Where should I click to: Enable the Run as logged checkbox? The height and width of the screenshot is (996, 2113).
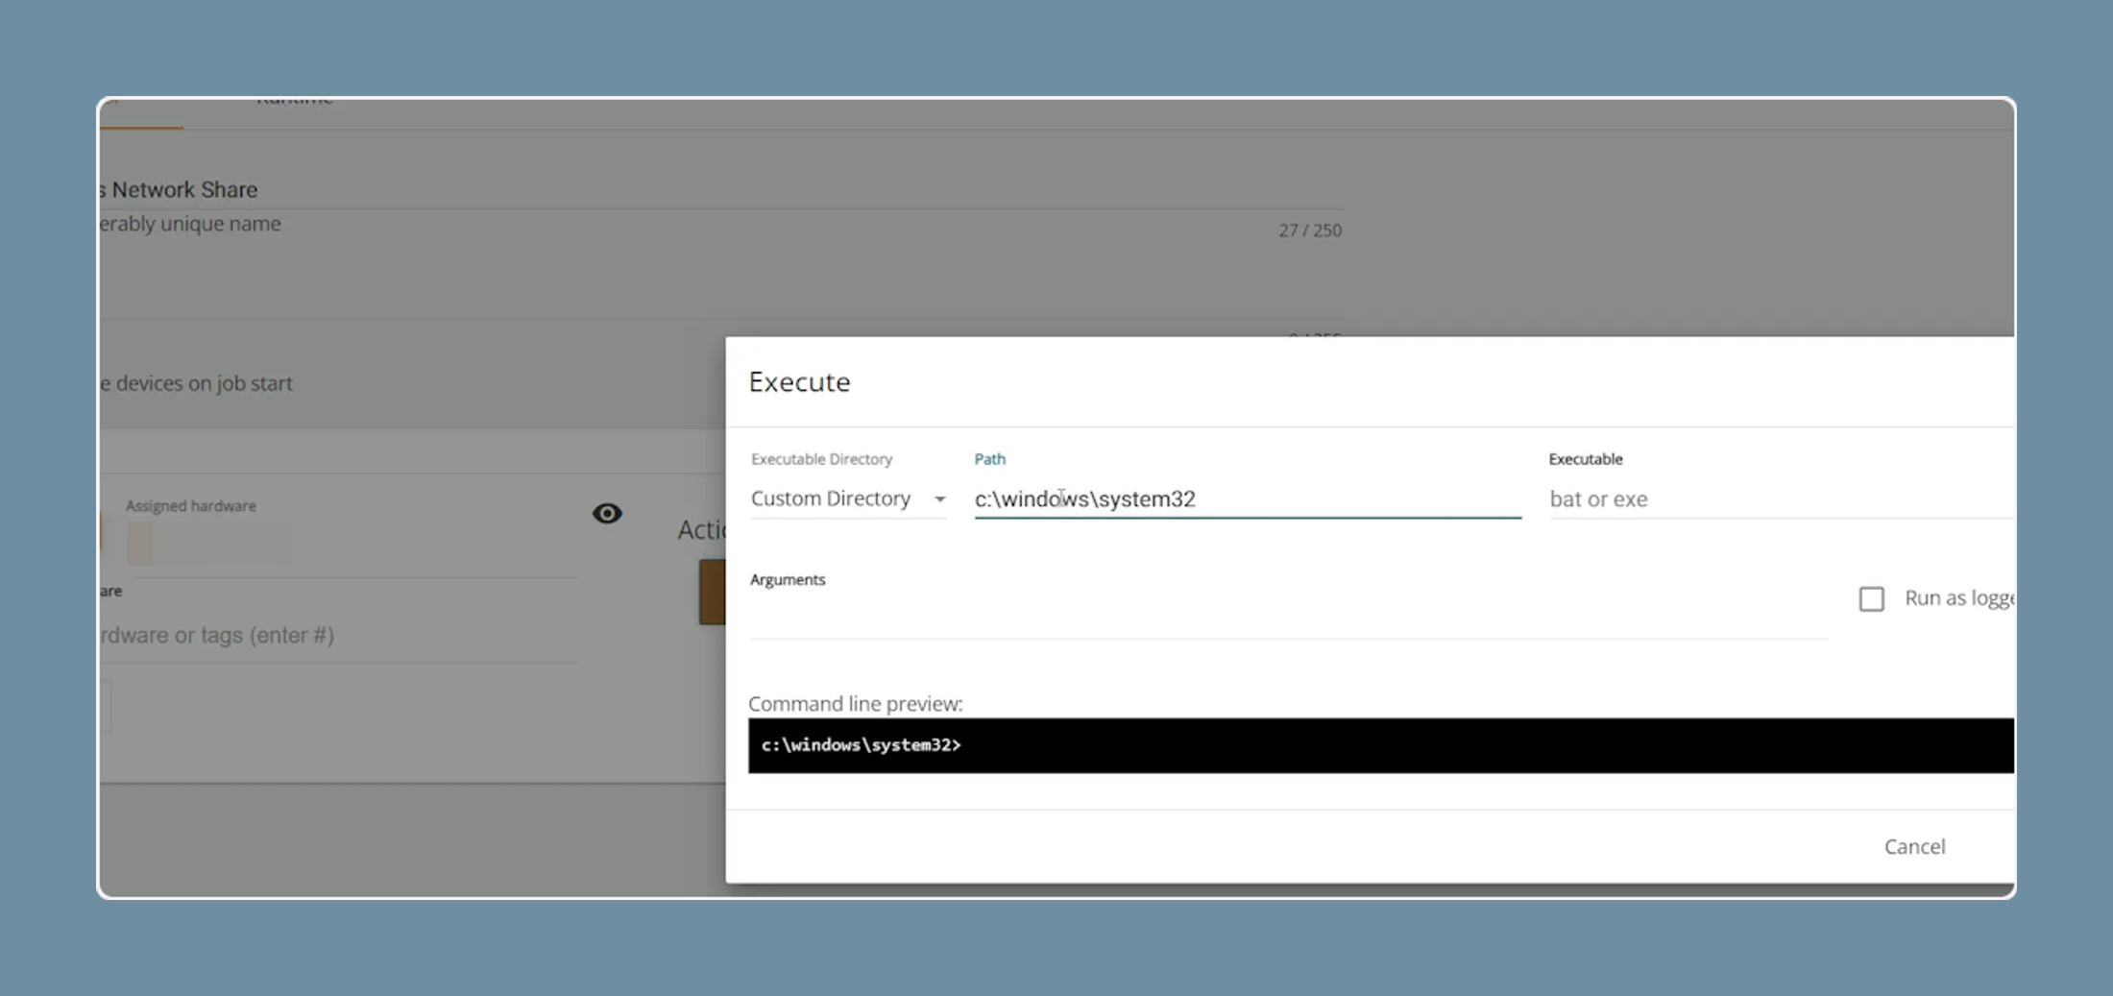tap(1871, 599)
